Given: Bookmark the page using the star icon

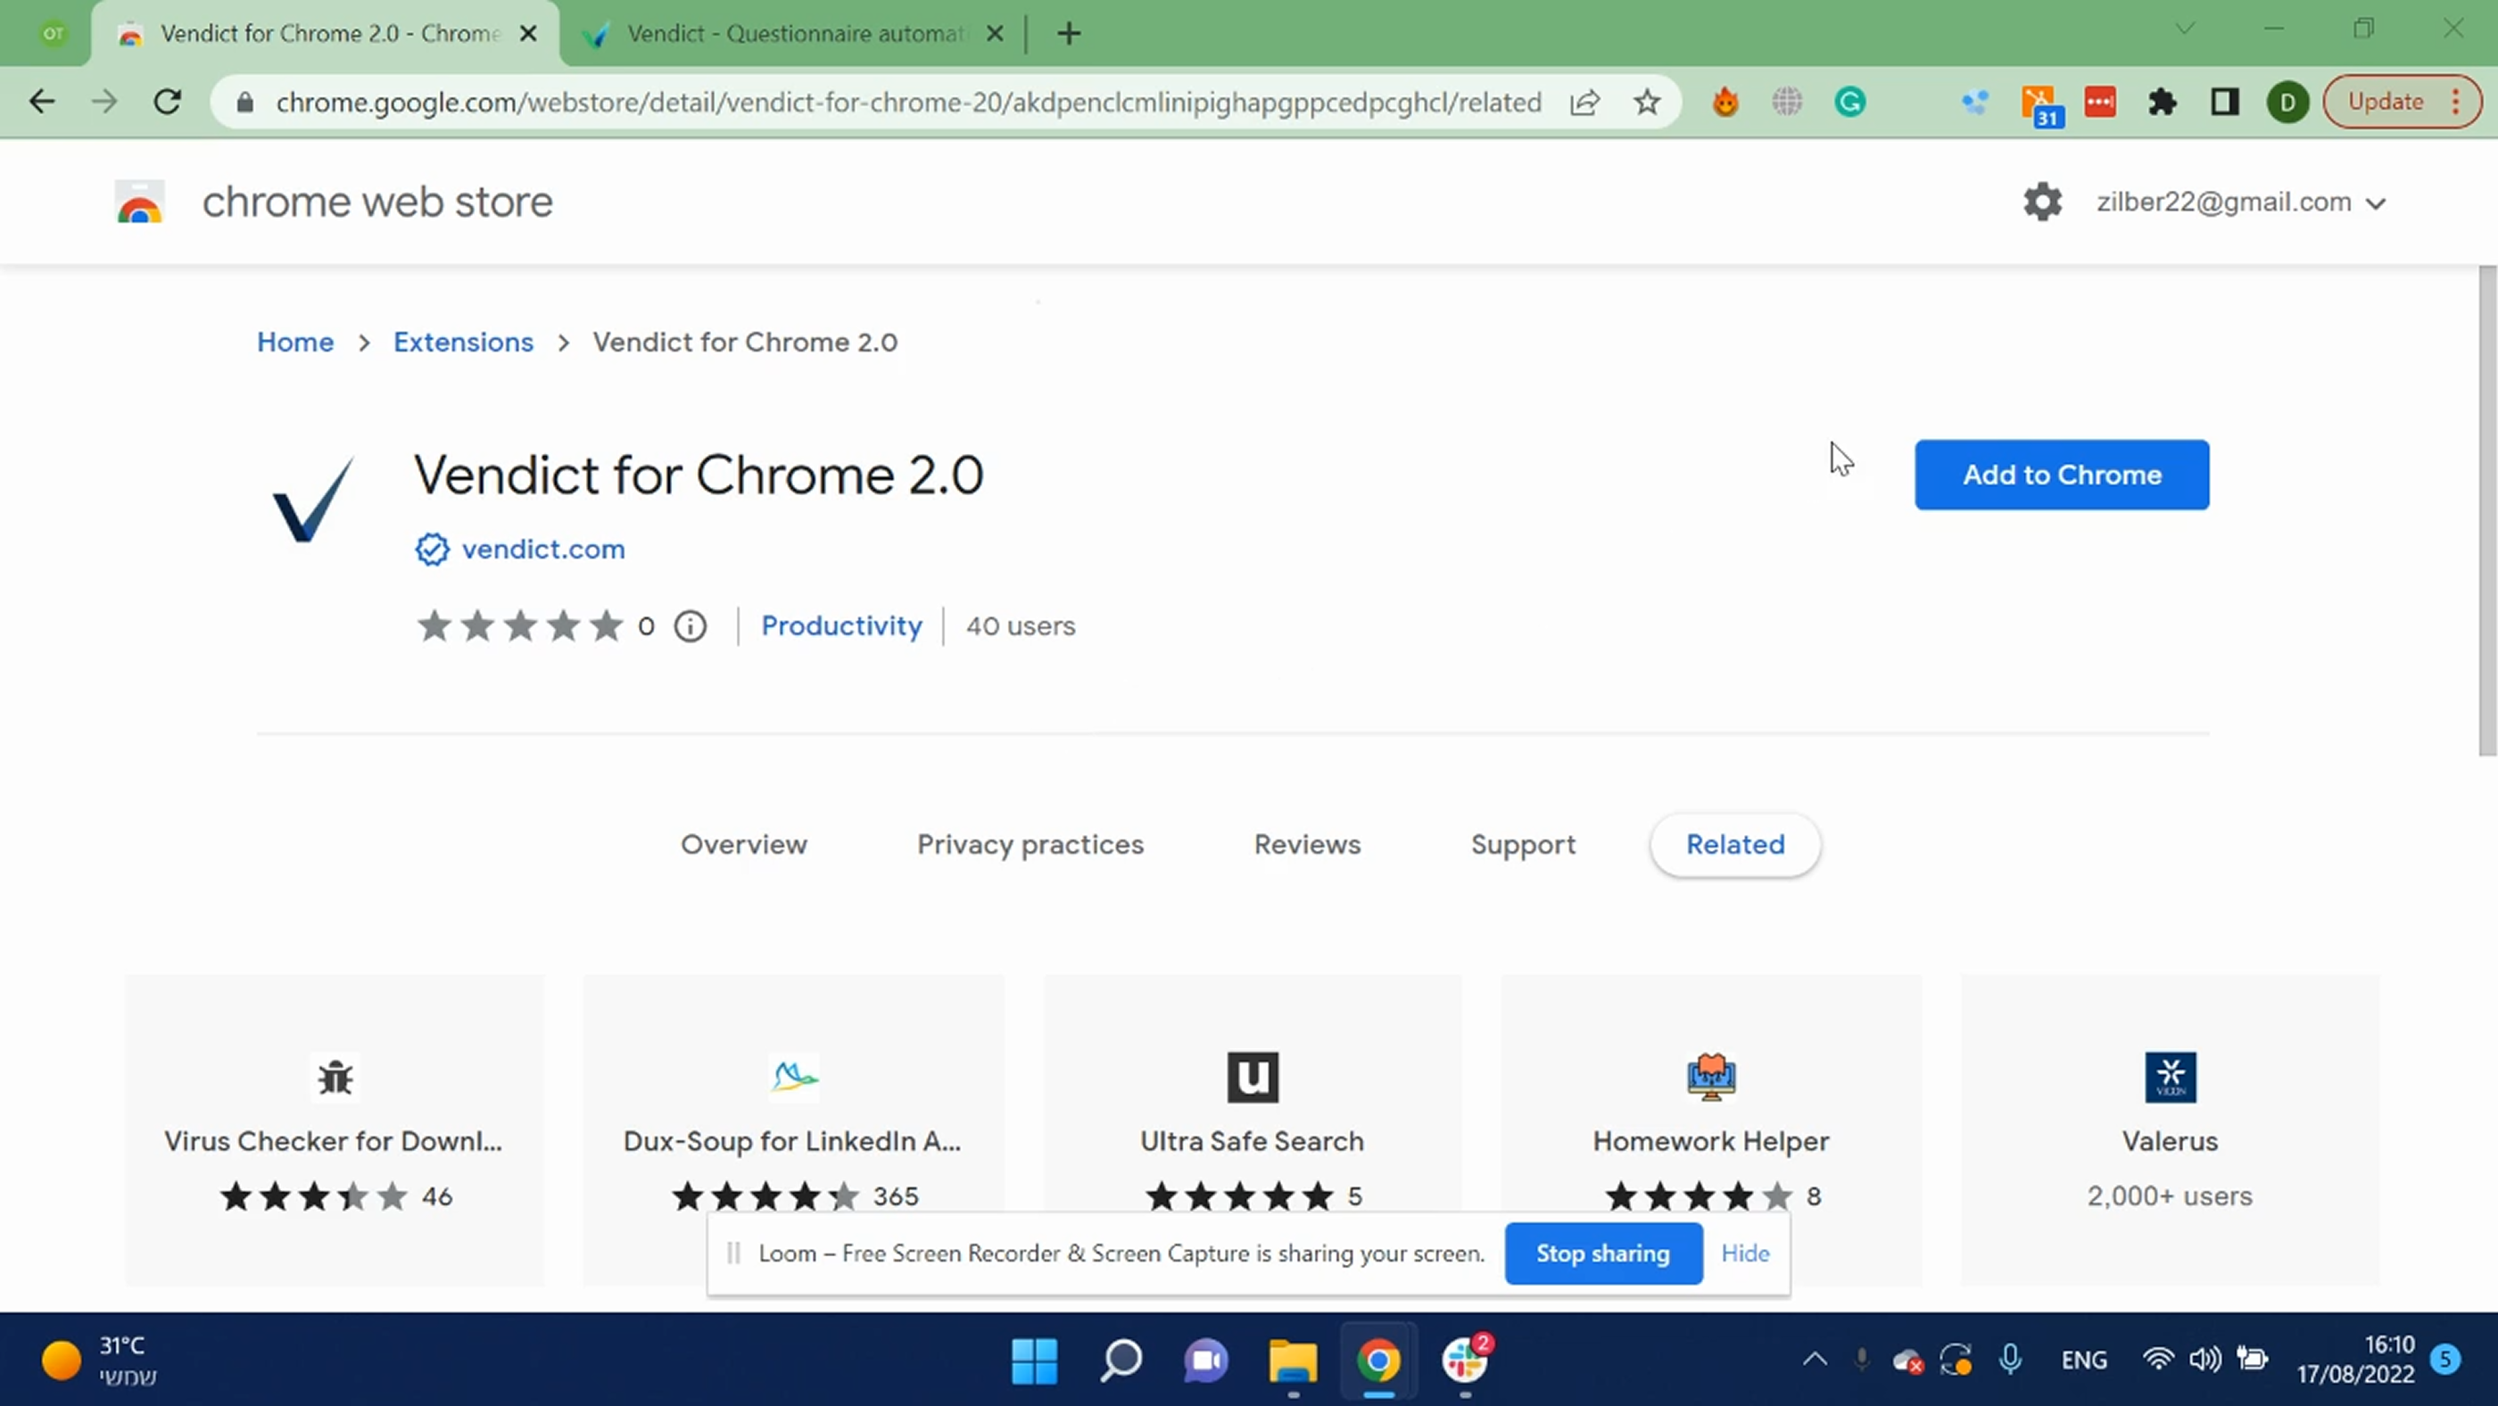Looking at the screenshot, I should (x=1647, y=102).
